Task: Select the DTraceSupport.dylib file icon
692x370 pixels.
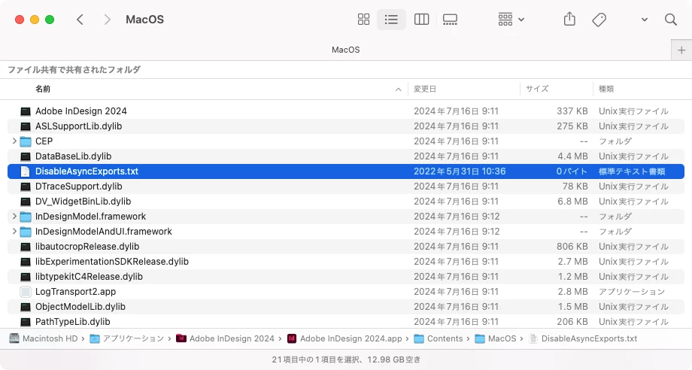Action: coord(26,186)
